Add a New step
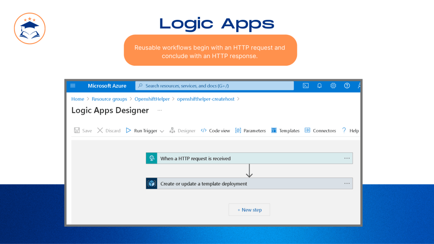This screenshot has width=434, height=244. [249, 210]
